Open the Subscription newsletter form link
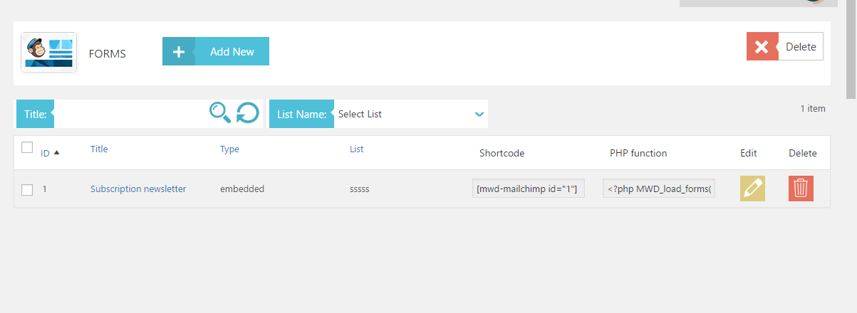The height and width of the screenshot is (313, 857). (x=138, y=189)
